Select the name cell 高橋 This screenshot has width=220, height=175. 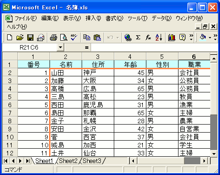[66, 89]
